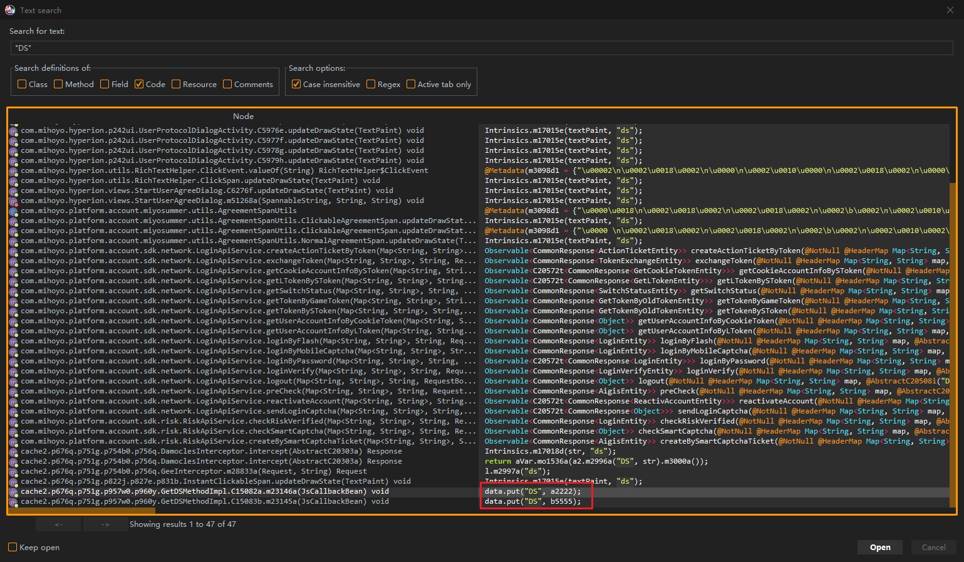
Task: Click method icon of C5977f.updateDrawState row
Action: click(14, 141)
